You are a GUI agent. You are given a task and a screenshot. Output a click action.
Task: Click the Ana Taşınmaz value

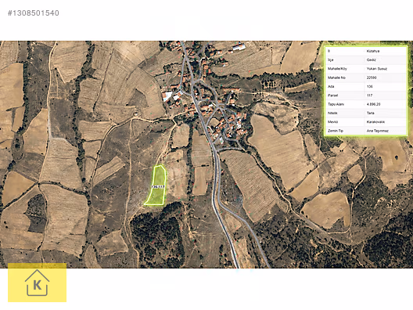pyautogui.click(x=378, y=131)
